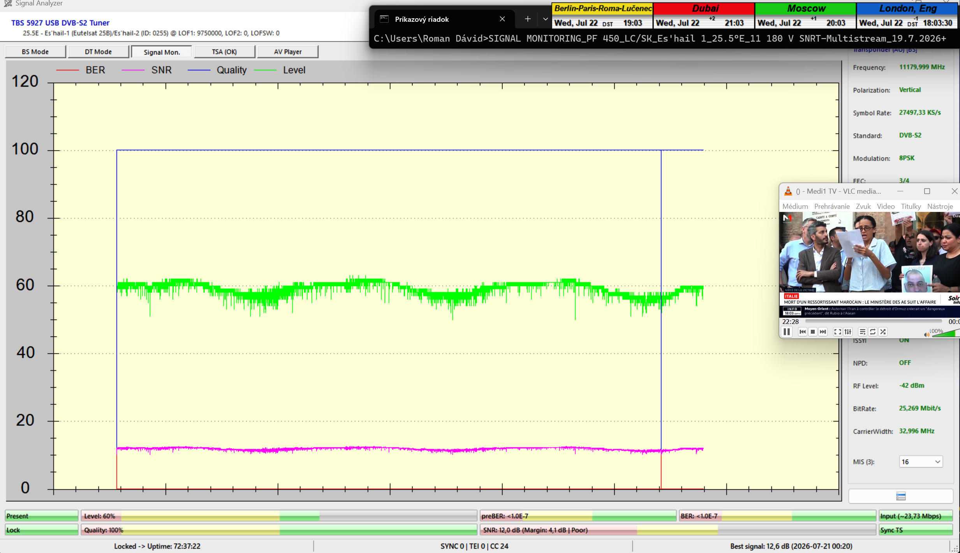The height and width of the screenshot is (553, 960).
Task: Add new terminal tab with plus
Action: pyautogui.click(x=527, y=19)
